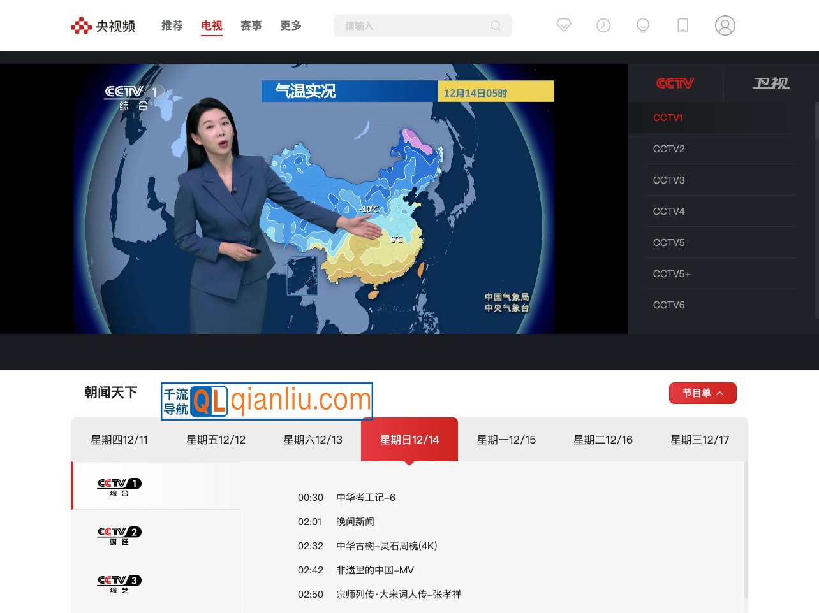
Task: Collapse the 节目单 program list
Action: (x=702, y=393)
